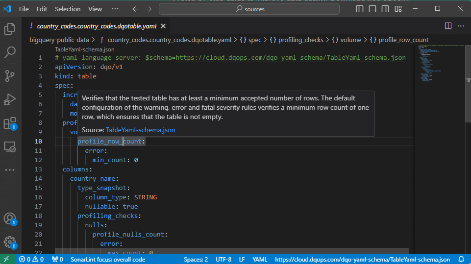Open the Manage settings gear
The image size is (471, 264).
point(10,242)
